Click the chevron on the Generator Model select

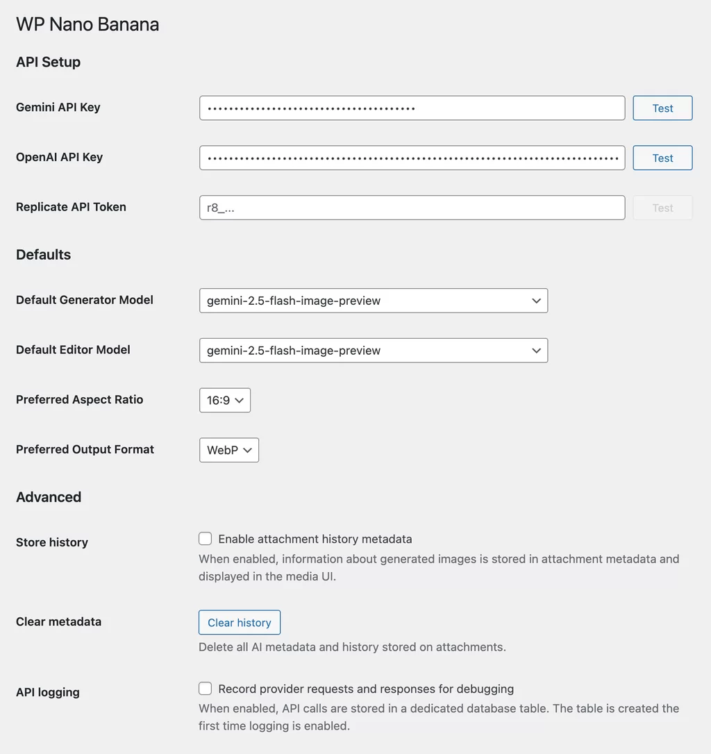coord(535,301)
